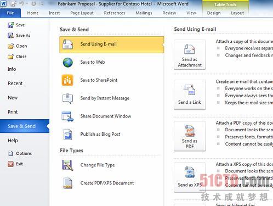The height and width of the screenshot is (206, 273).
Task: Click Save in the Backstage menu
Action: click(x=16, y=25)
